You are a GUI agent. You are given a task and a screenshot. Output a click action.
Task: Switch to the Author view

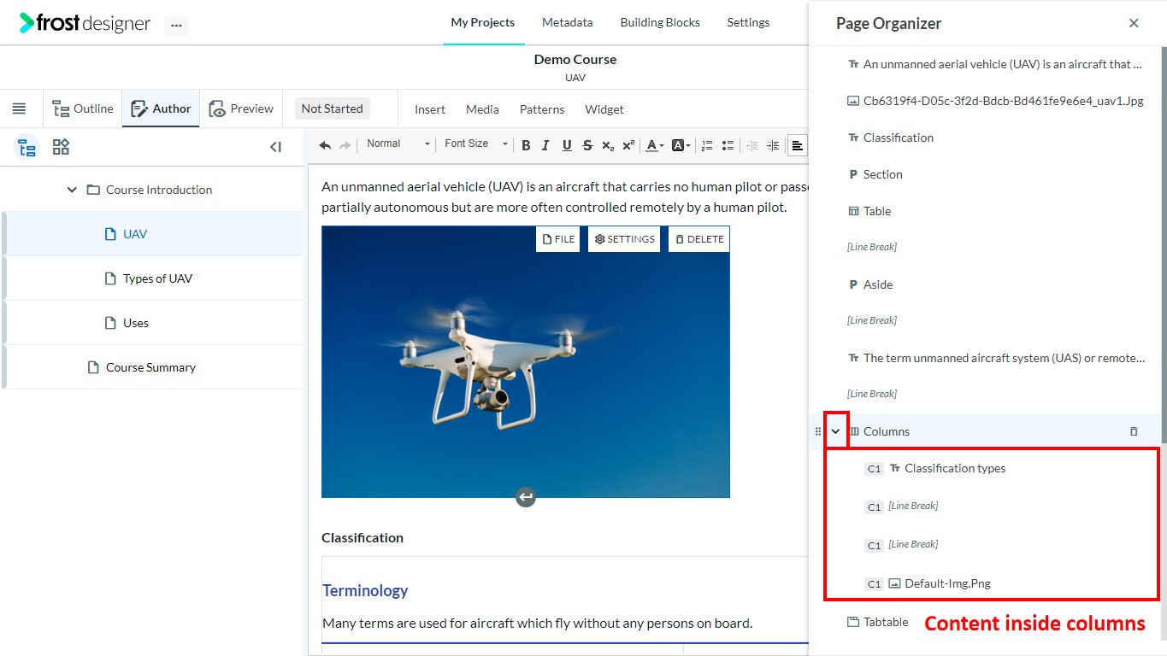[x=161, y=108]
